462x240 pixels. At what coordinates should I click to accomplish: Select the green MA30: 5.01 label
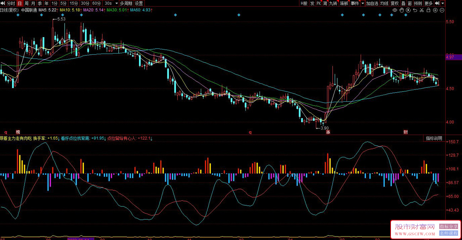pos(118,10)
